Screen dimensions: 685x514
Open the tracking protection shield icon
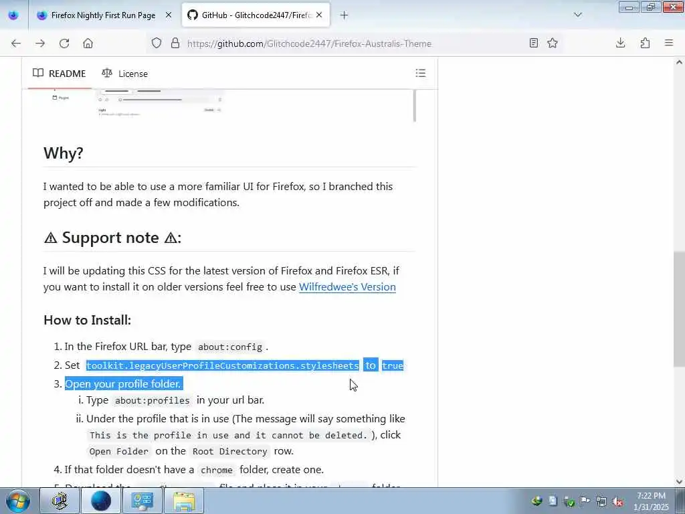(x=157, y=43)
